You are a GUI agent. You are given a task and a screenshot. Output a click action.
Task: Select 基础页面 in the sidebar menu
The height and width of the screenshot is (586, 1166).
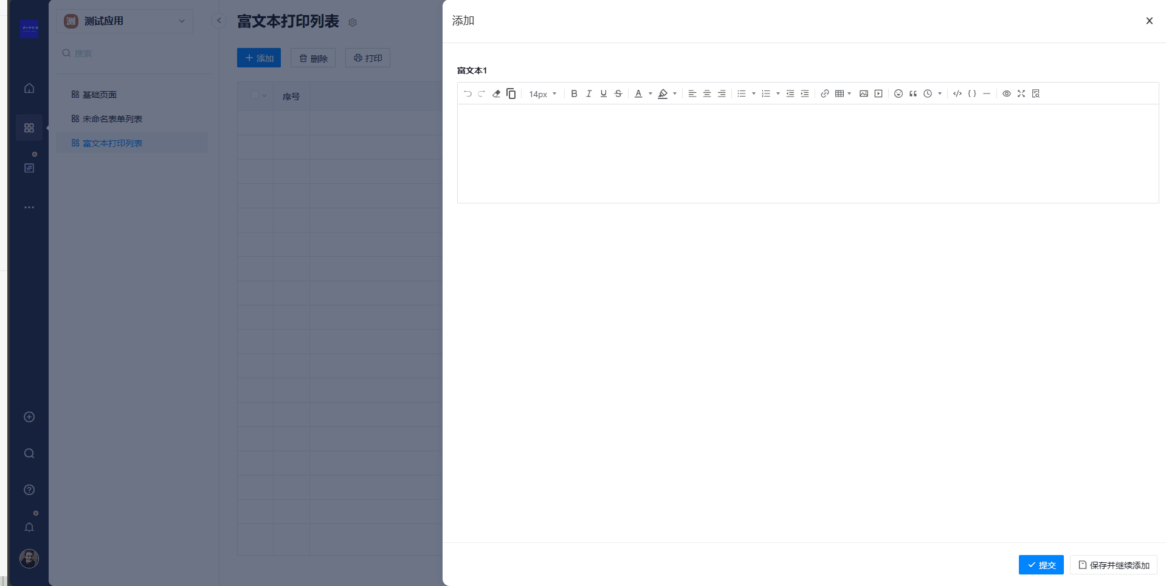100,95
